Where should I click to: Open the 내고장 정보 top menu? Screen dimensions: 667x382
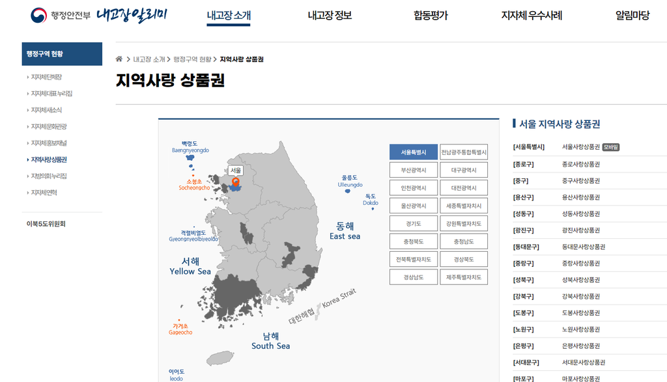click(x=330, y=16)
